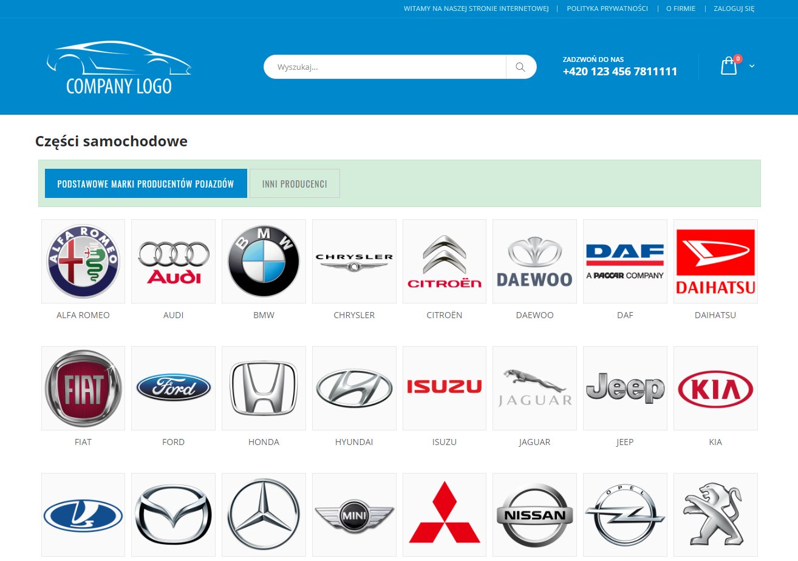The image size is (798, 561).
Task: Select the Ford oval logo
Action: coord(173,388)
